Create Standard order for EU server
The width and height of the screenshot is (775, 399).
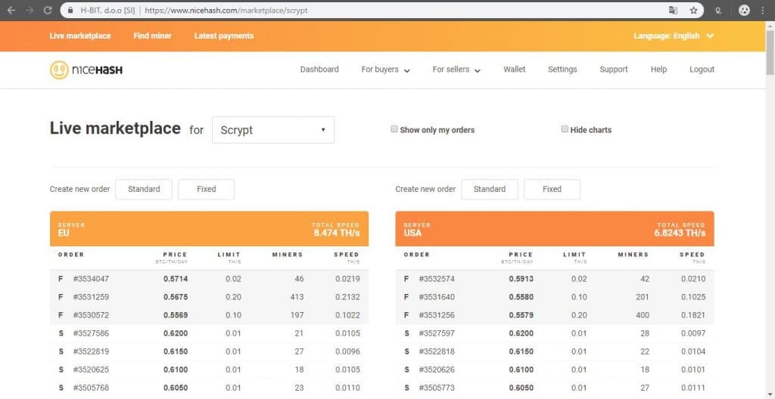point(144,189)
